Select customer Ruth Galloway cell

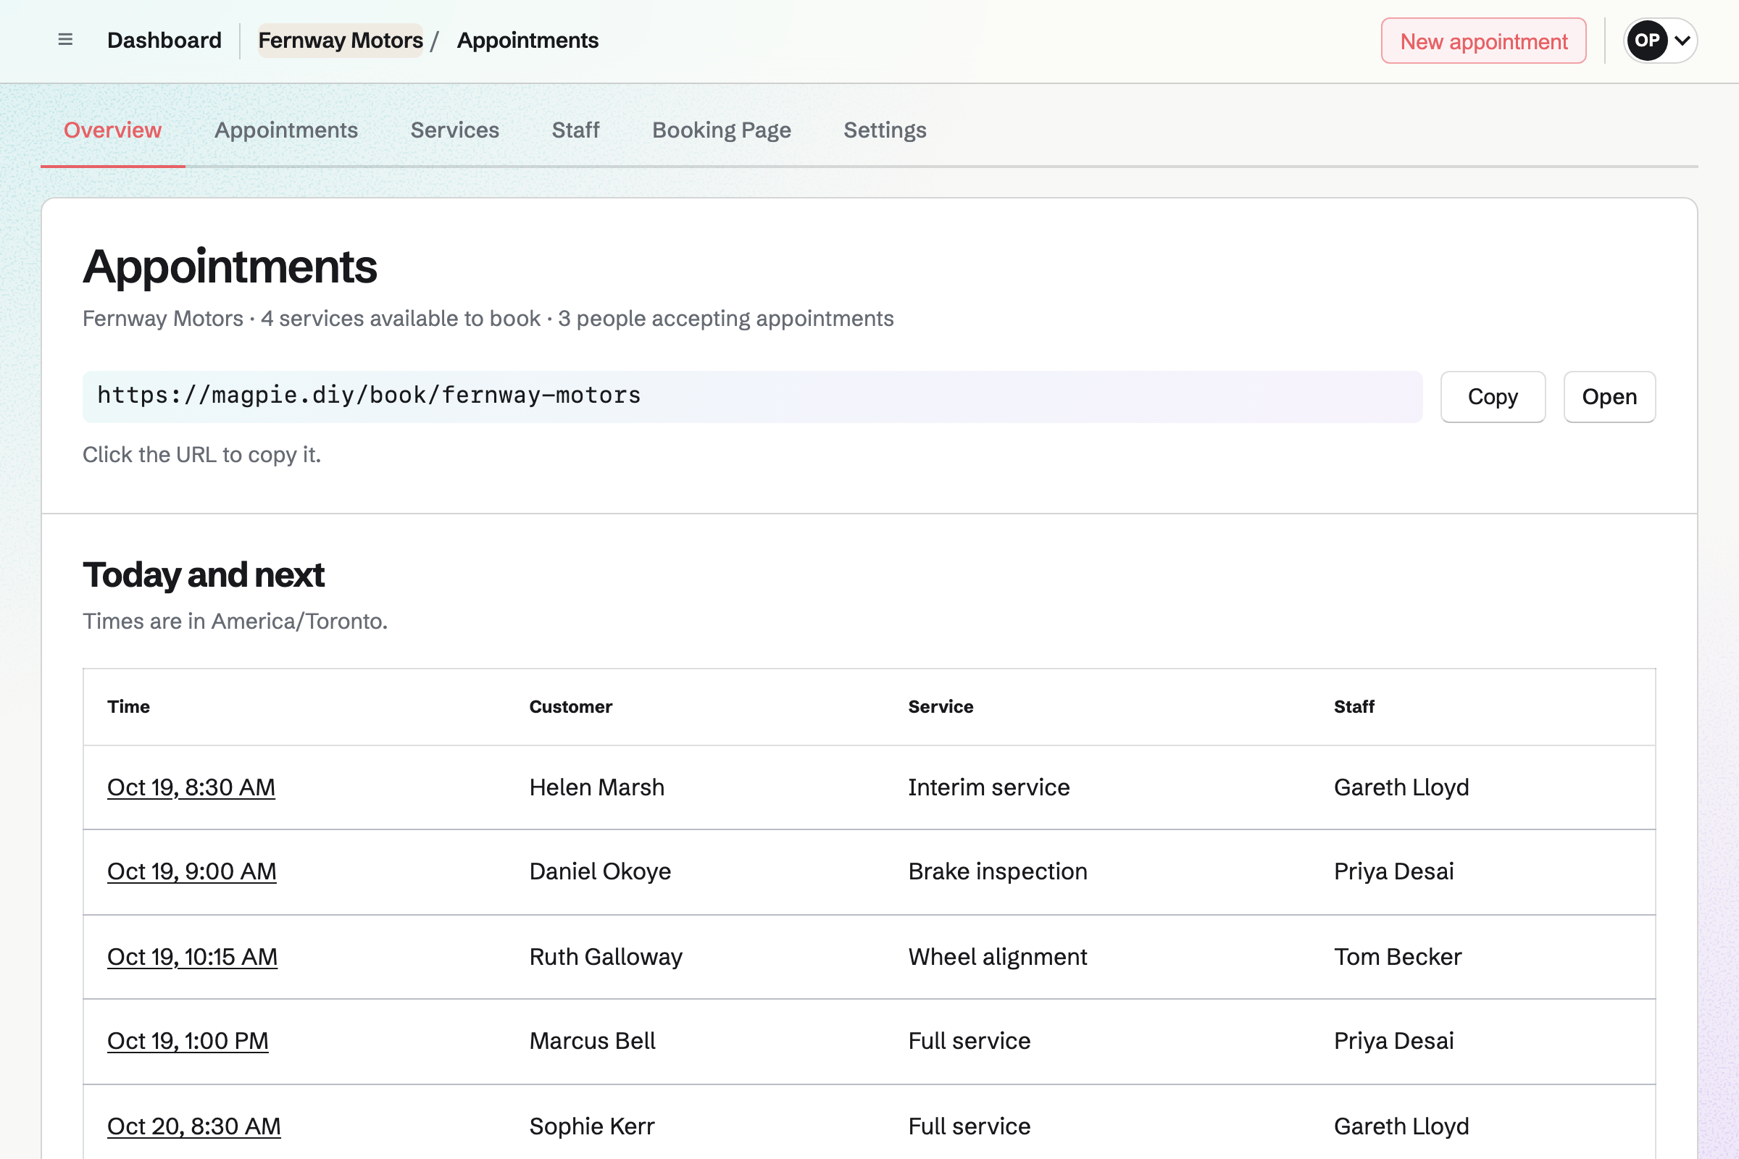coord(606,956)
